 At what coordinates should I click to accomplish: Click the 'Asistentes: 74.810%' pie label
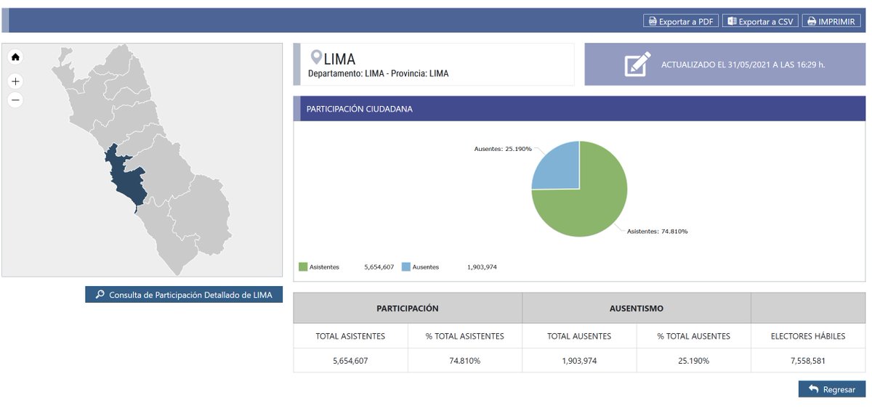click(x=658, y=232)
